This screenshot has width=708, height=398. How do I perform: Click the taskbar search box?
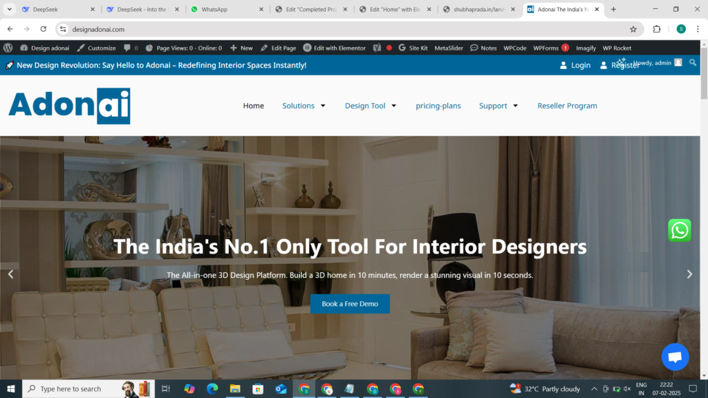point(88,388)
